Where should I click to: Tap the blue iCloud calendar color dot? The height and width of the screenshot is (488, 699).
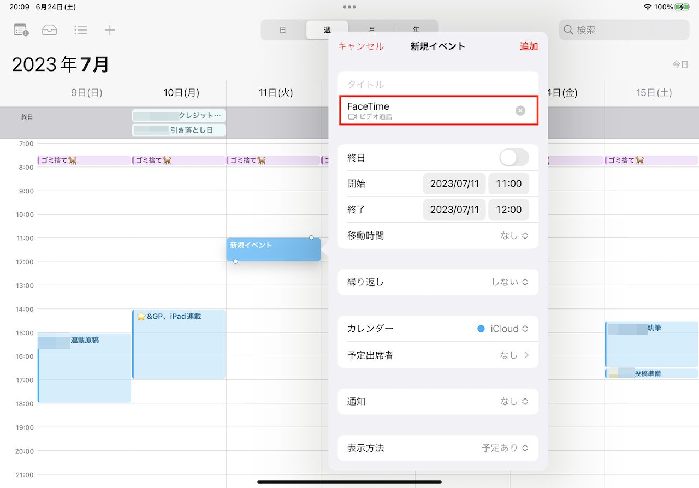click(x=481, y=329)
